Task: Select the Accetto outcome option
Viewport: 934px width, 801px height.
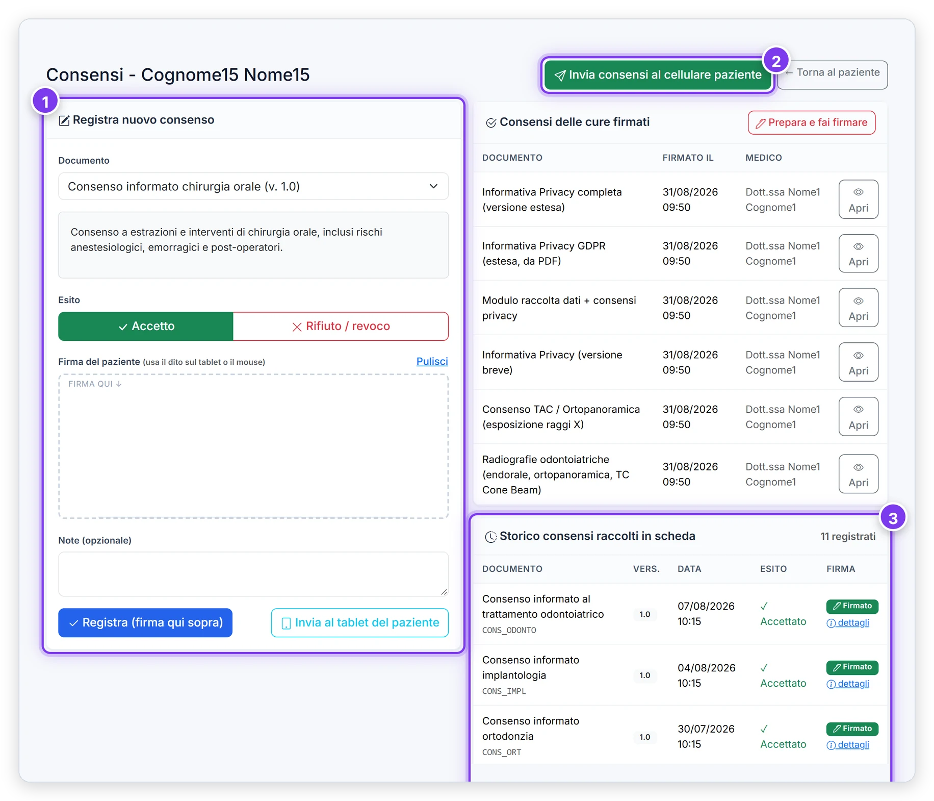Action: [146, 326]
